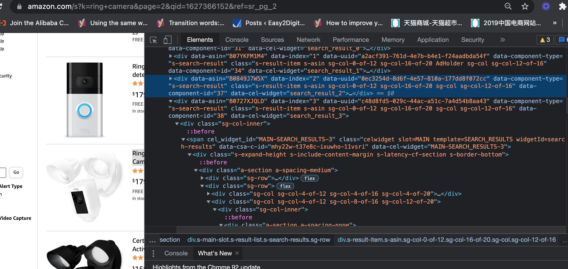This screenshot has height=269, width=568.
Task: Expand the collapsed first sg-row div
Action: pyautogui.click(x=202, y=178)
